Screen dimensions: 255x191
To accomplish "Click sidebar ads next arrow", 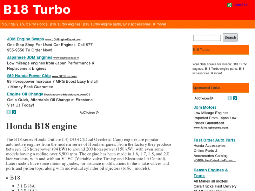I will pyautogui.click(x=235, y=98).
